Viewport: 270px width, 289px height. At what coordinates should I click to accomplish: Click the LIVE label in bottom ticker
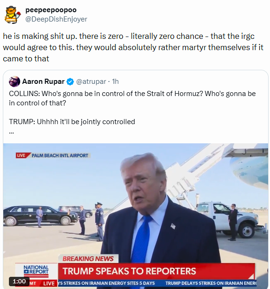[x=49, y=283]
